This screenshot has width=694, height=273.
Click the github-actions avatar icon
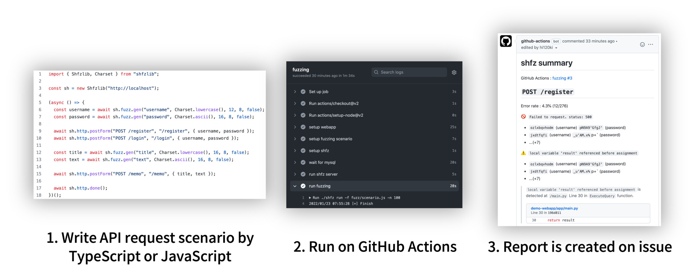click(506, 41)
